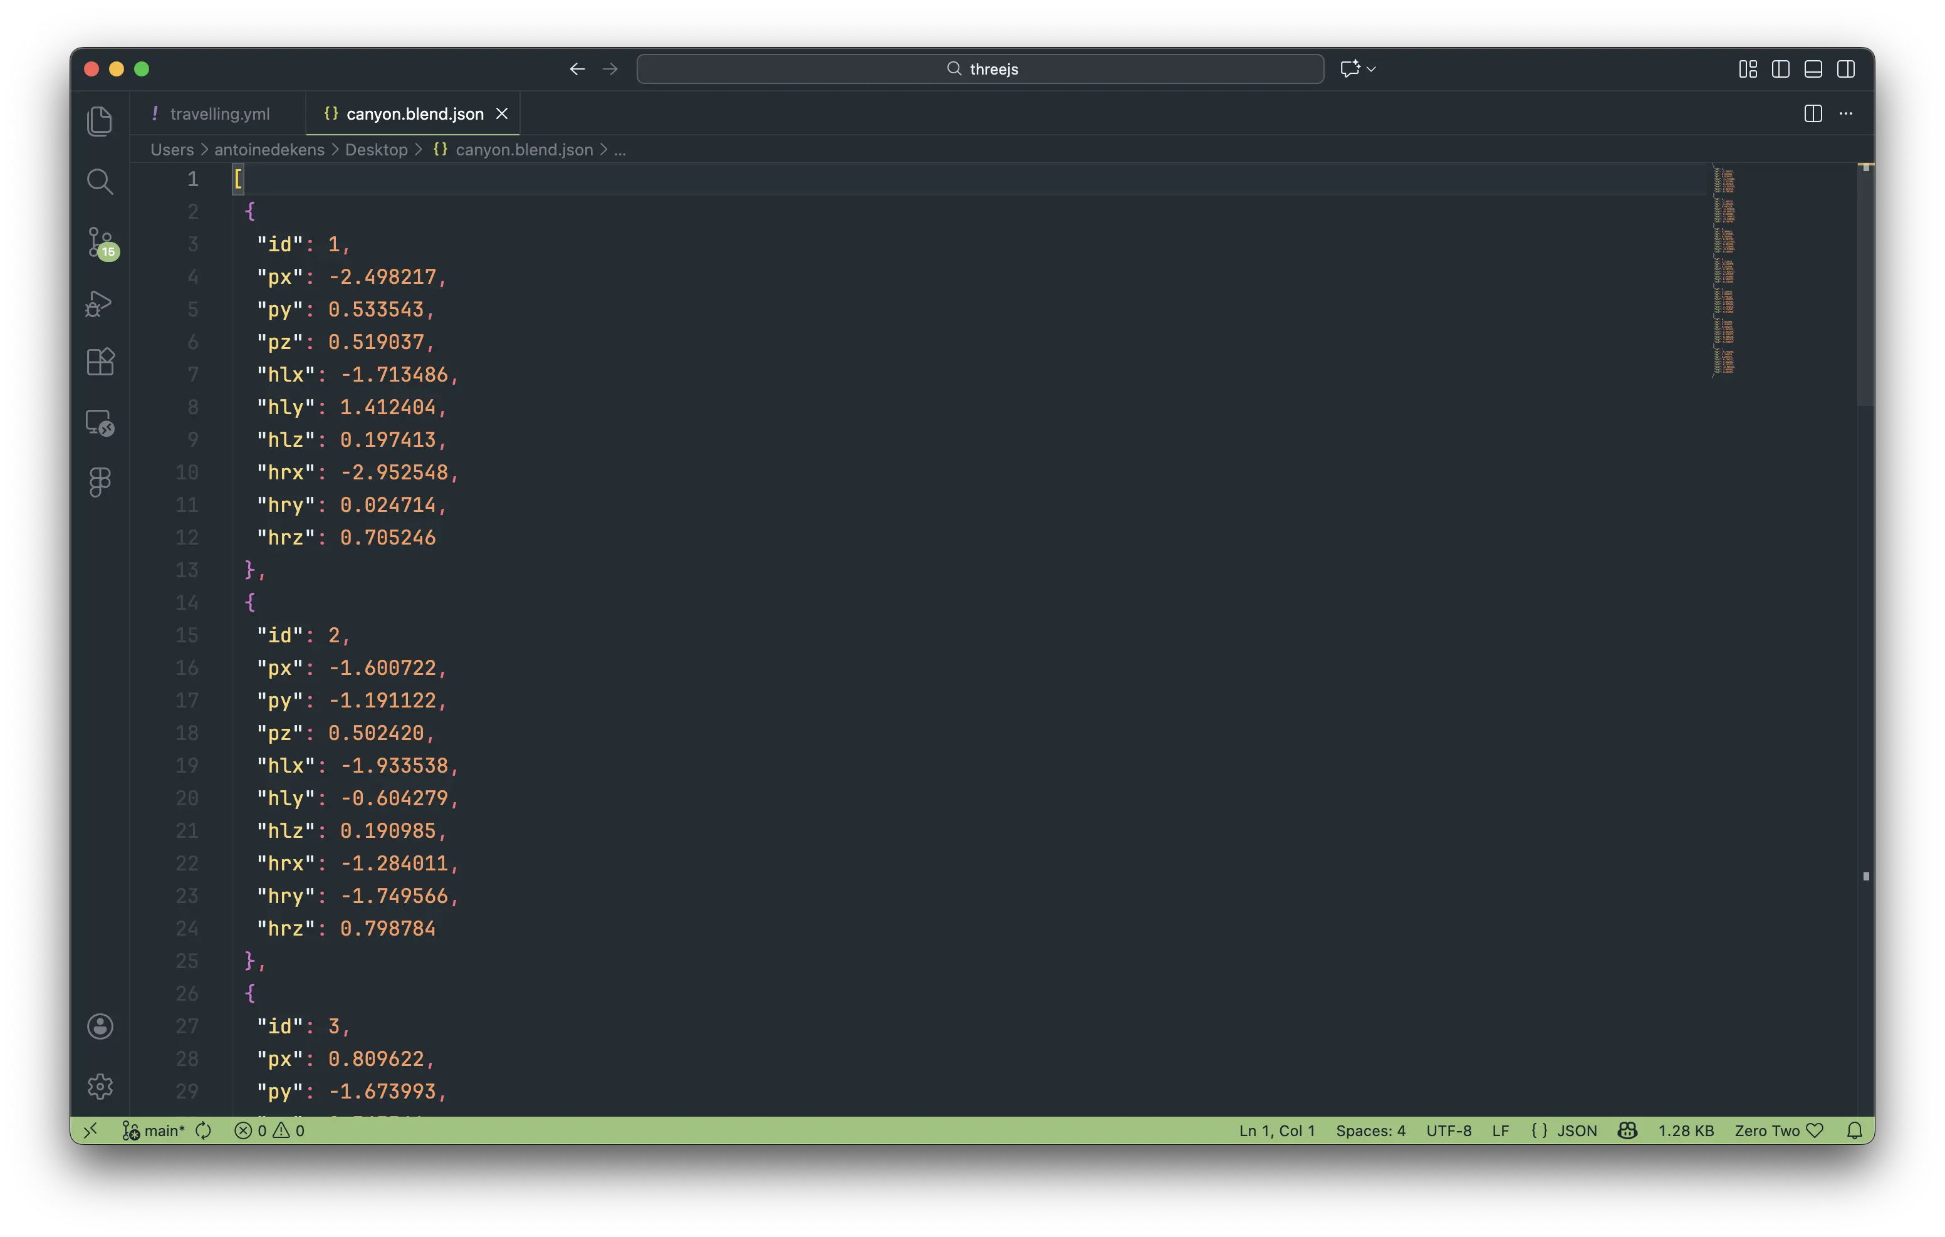Click the JSON language mode in status bar
This screenshot has width=1945, height=1237.
[1576, 1130]
